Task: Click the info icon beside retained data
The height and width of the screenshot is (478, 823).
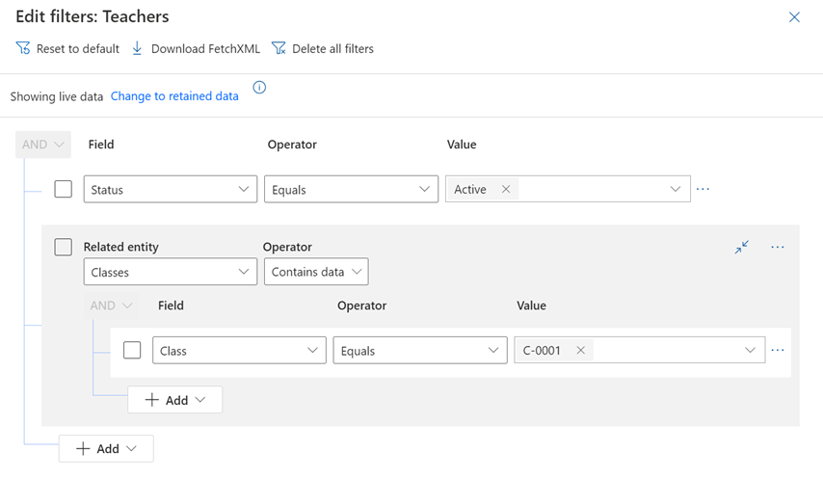Action: pos(259,88)
